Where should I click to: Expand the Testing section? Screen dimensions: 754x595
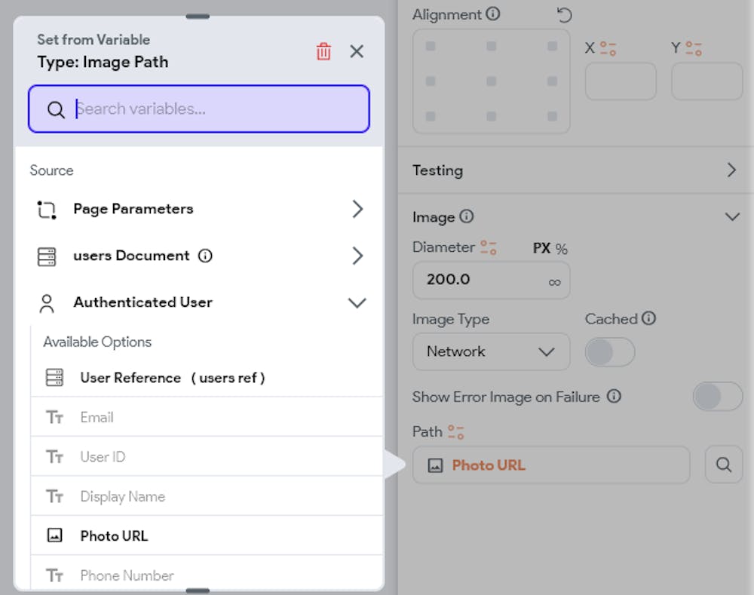tap(575, 170)
